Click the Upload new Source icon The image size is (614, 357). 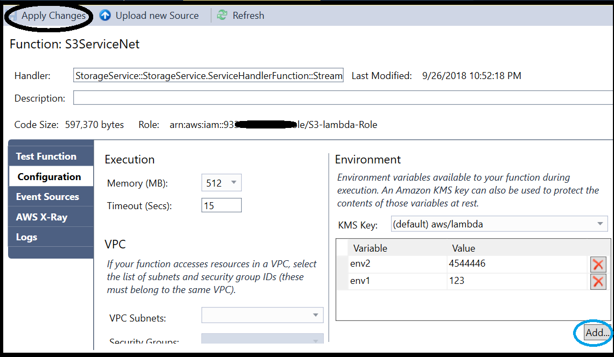(106, 16)
